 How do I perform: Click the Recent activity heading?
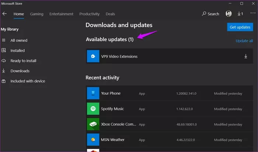[102, 77]
